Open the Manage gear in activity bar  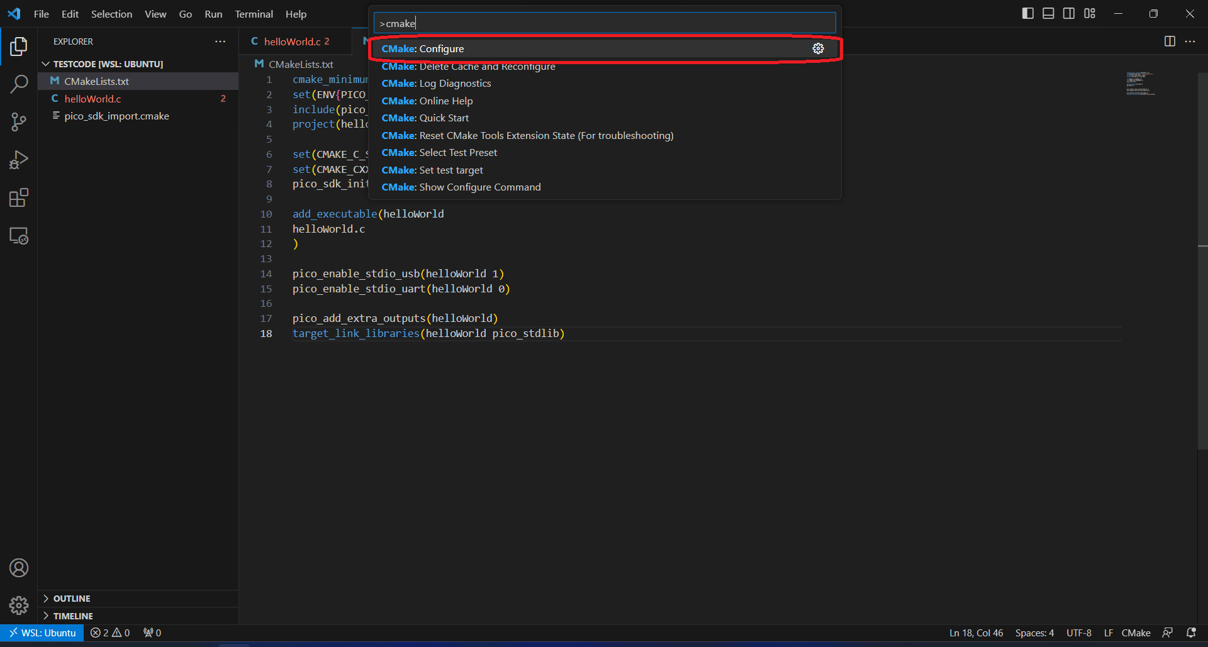point(19,606)
